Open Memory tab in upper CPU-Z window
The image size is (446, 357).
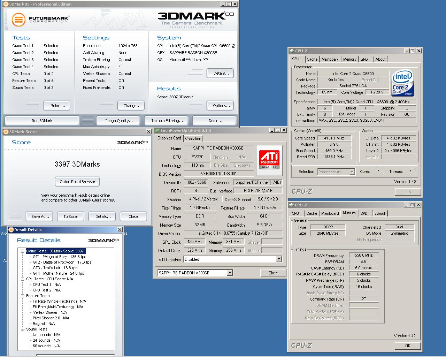point(350,59)
